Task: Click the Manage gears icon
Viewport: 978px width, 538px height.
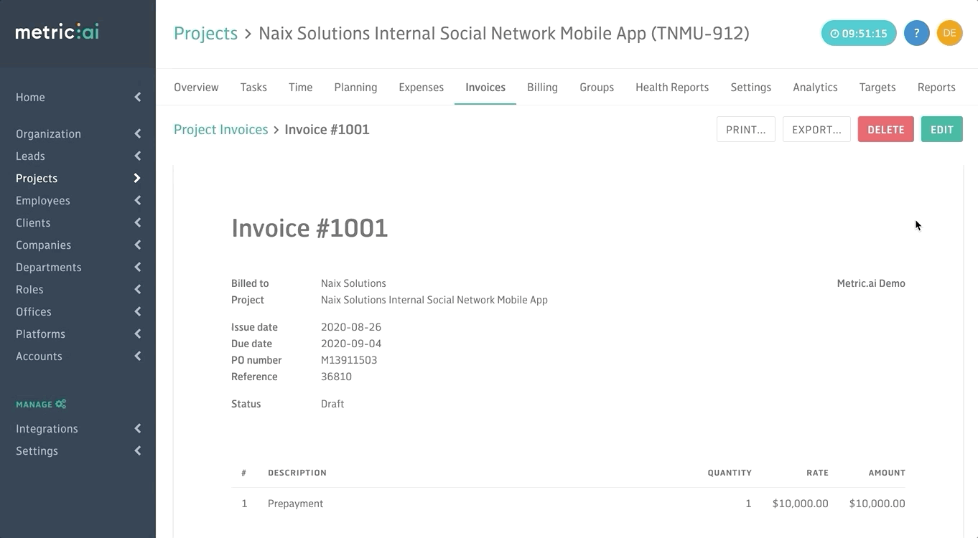Action: [x=61, y=404]
